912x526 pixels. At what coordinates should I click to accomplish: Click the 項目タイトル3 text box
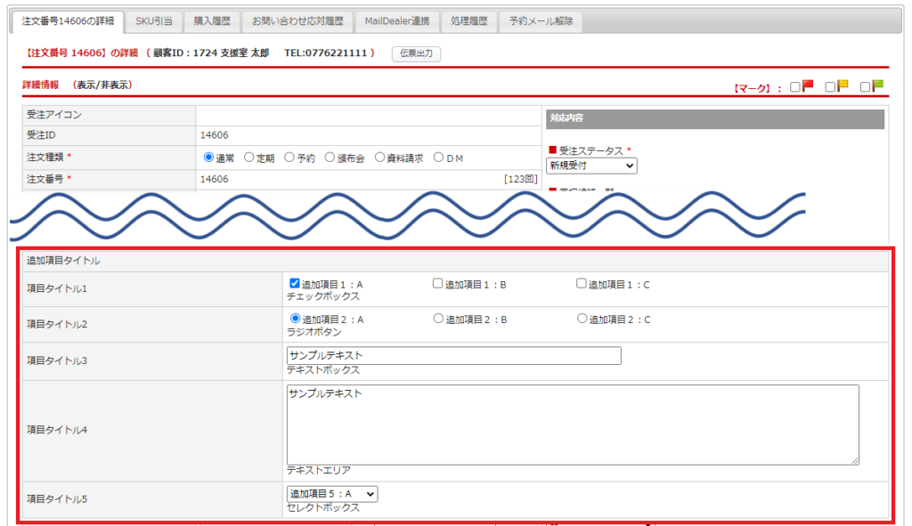(x=453, y=356)
